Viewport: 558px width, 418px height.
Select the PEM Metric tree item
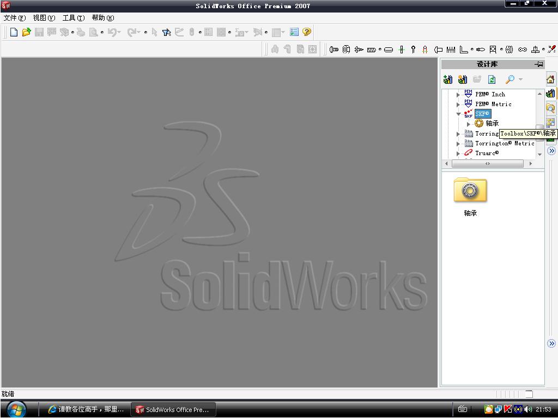tap(493, 104)
